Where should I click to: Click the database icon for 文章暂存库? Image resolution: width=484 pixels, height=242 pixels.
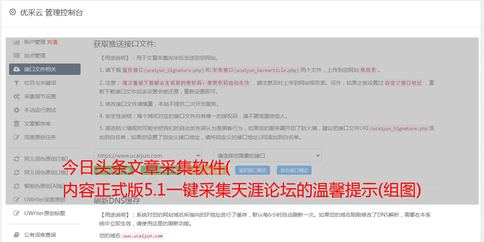tap(17, 124)
